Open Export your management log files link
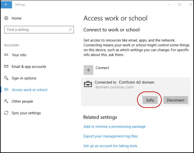 (x=110, y=136)
